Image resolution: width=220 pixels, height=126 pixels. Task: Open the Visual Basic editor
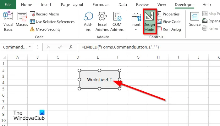[8, 21]
